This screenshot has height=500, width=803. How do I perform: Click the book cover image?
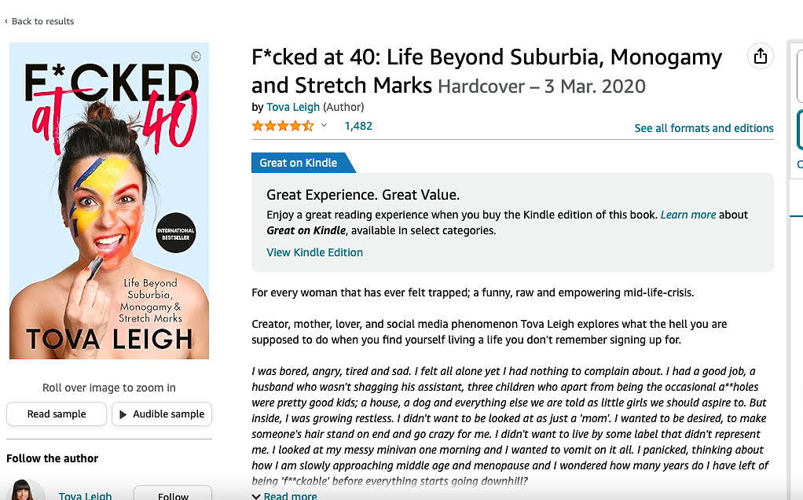click(109, 200)
